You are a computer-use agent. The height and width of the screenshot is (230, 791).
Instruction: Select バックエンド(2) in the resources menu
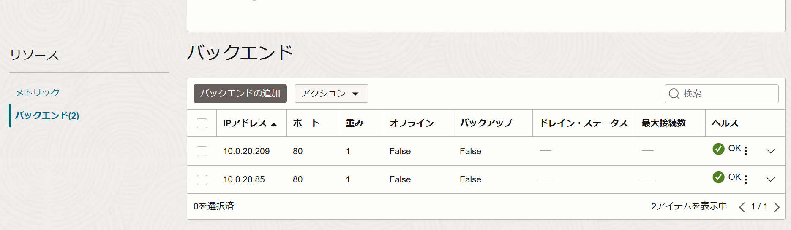click(47, 115)
